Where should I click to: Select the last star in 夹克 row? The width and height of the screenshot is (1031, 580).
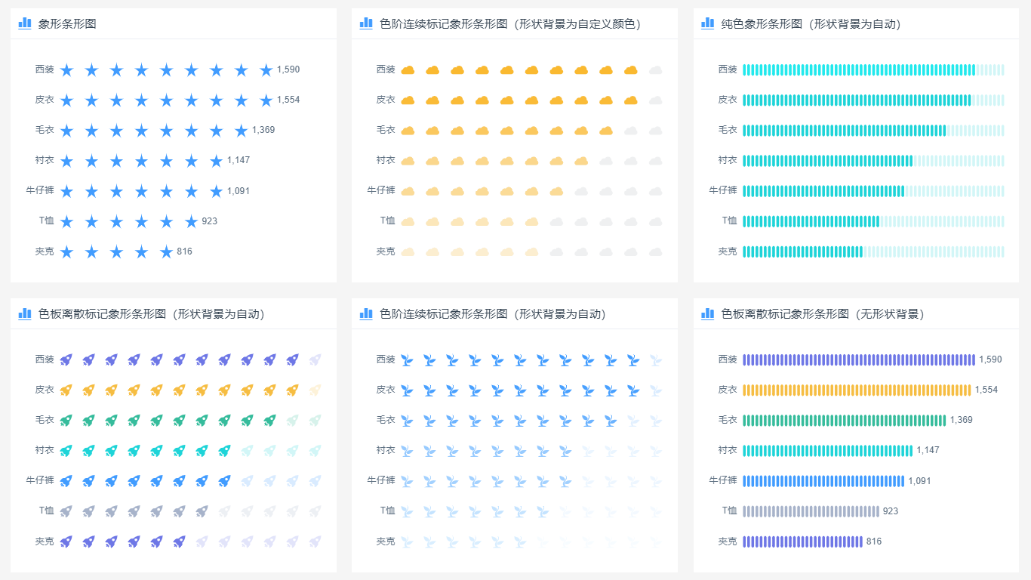[x=166, y=251]
